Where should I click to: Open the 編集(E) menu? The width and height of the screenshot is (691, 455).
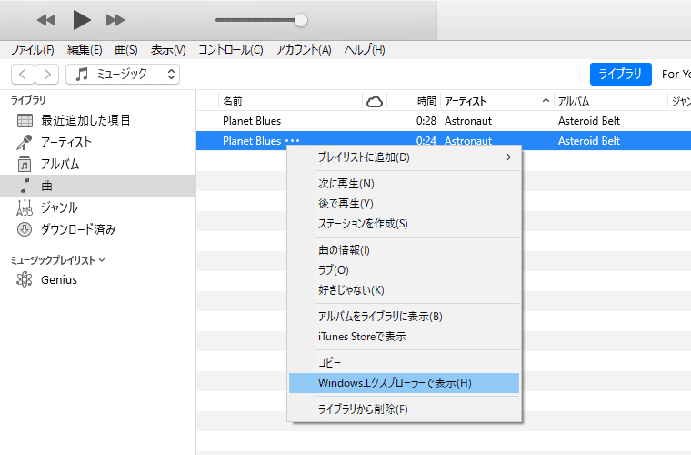pyautogui.click(x=85, y=50)
